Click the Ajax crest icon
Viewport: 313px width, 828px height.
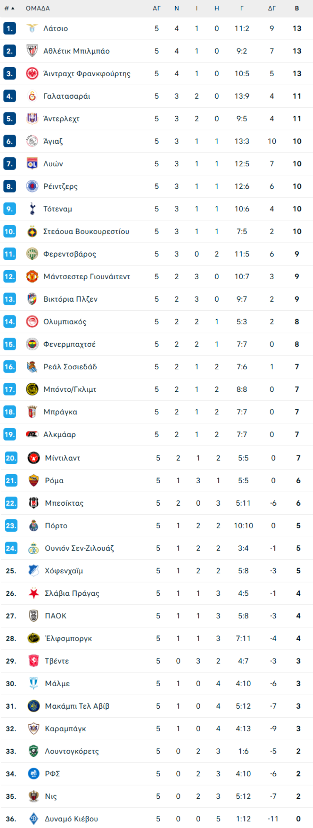click(32, 141)
